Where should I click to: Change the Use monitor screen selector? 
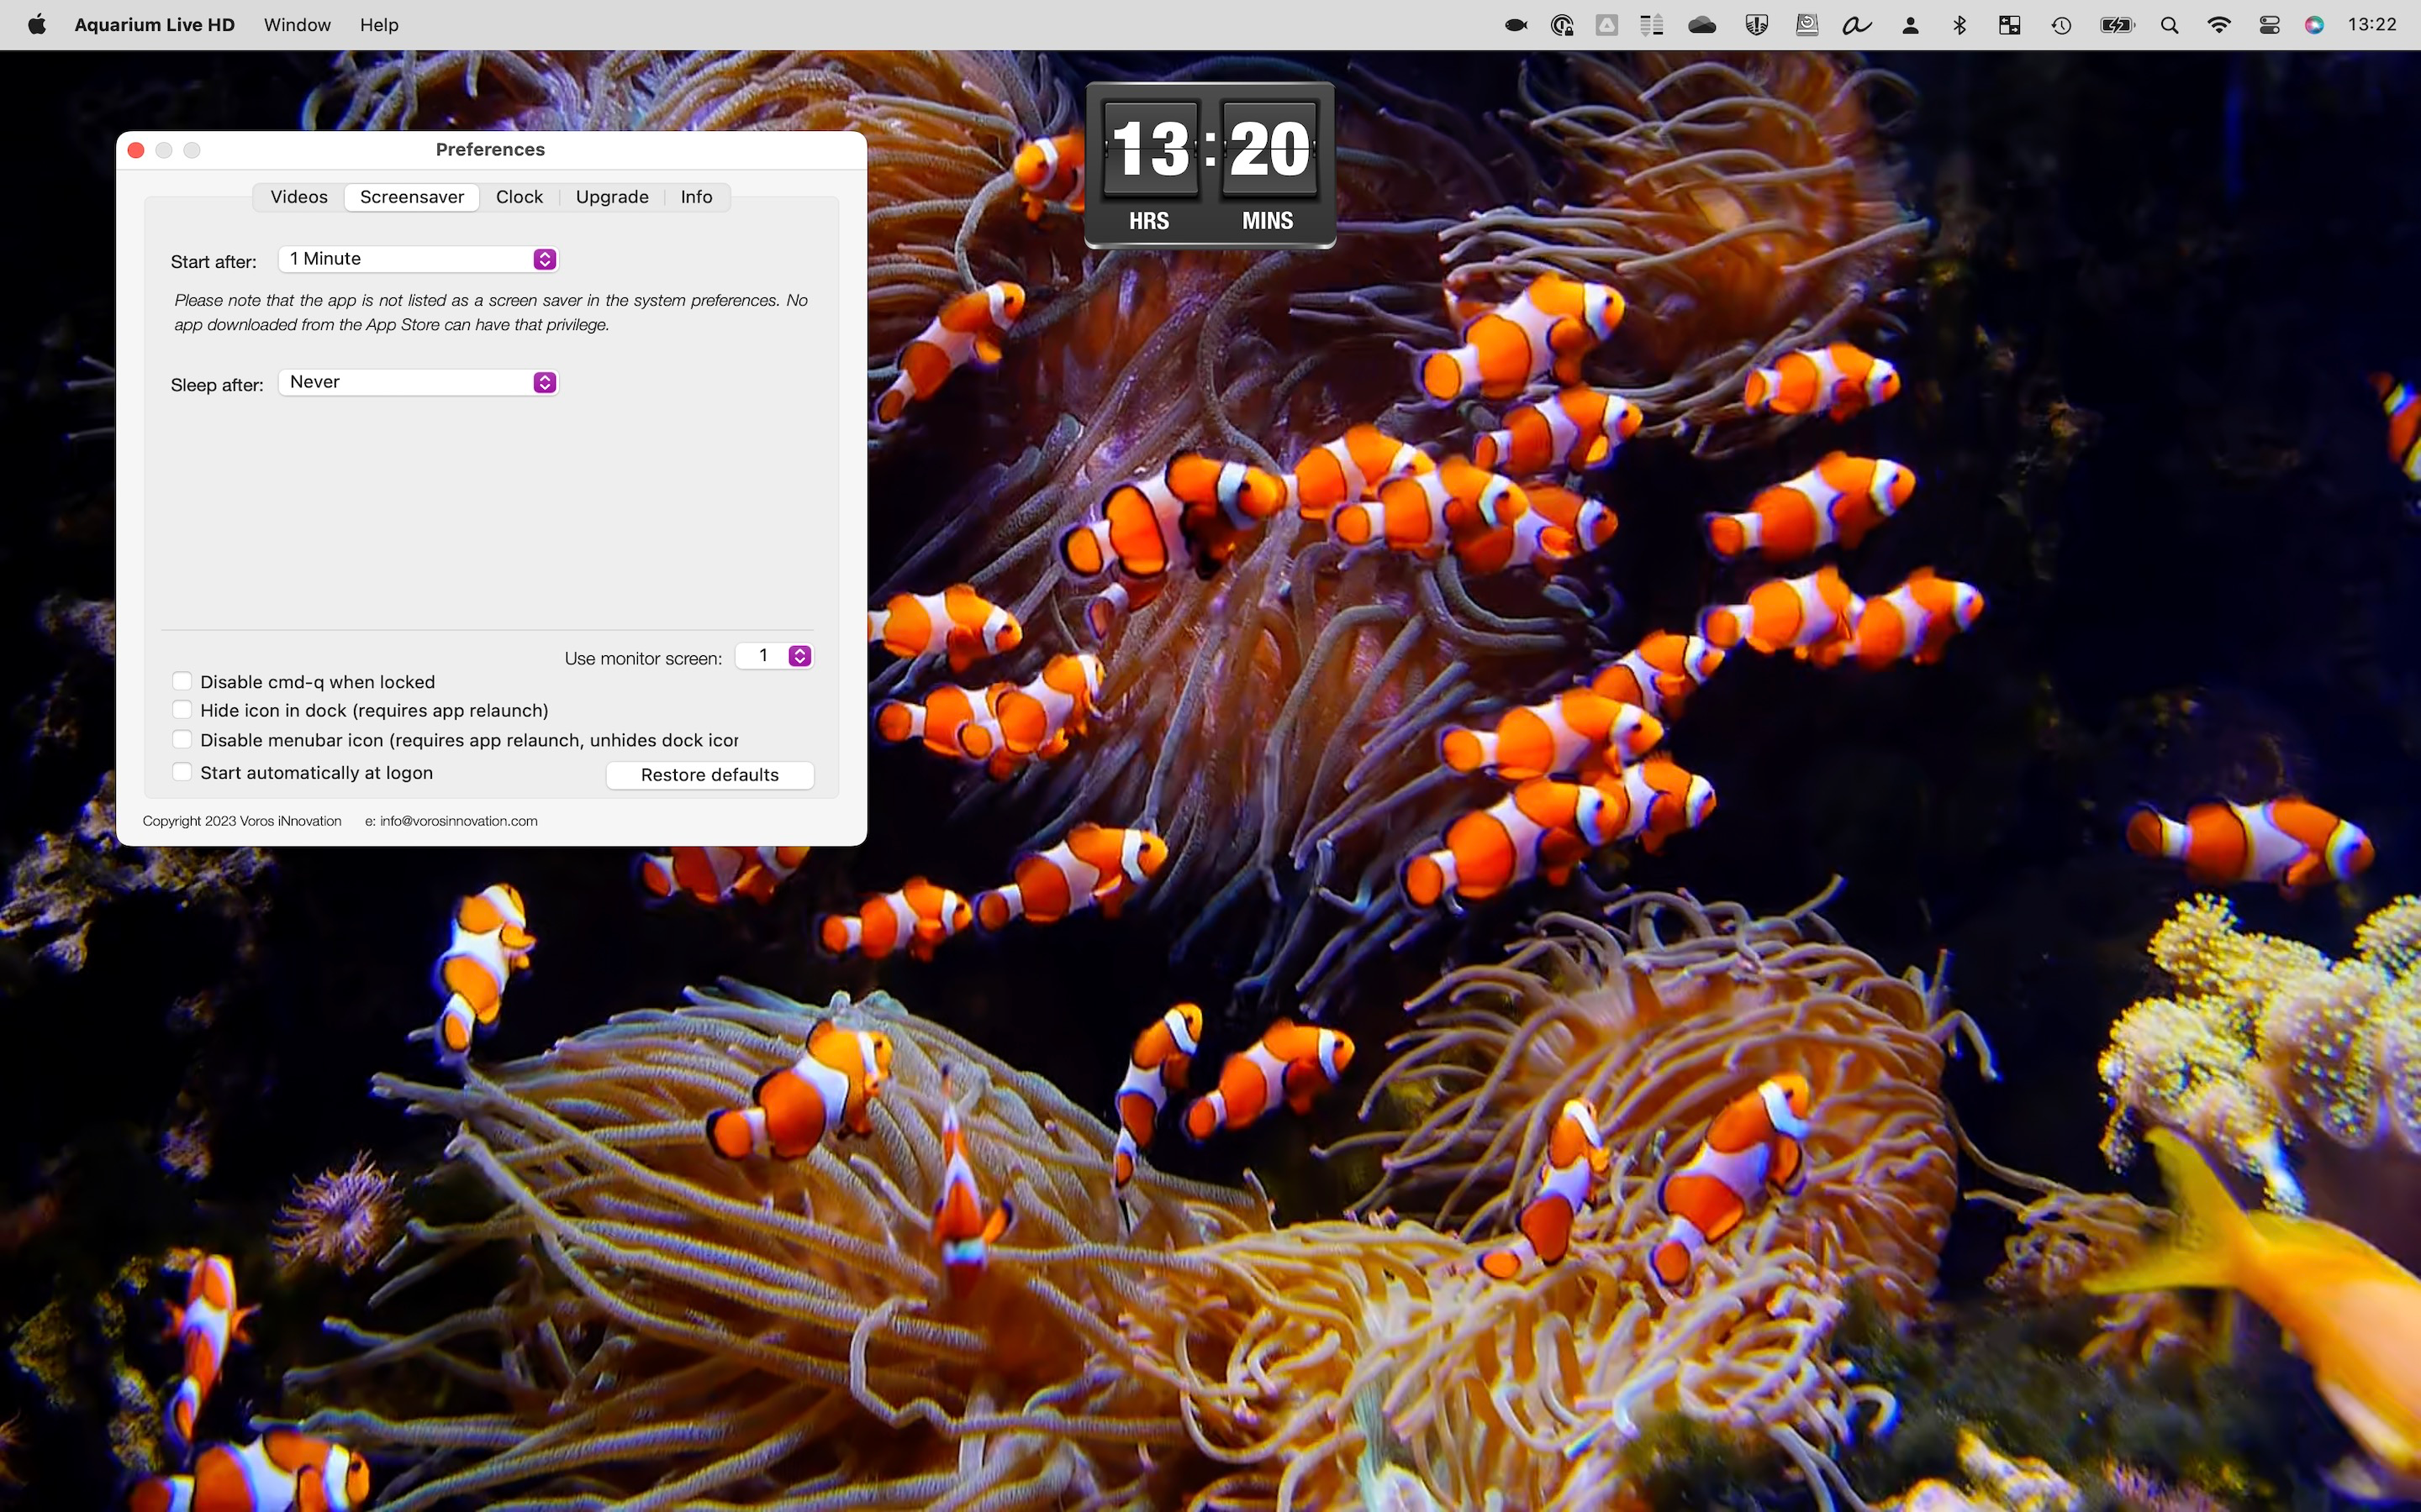click(x=774, y=656)
